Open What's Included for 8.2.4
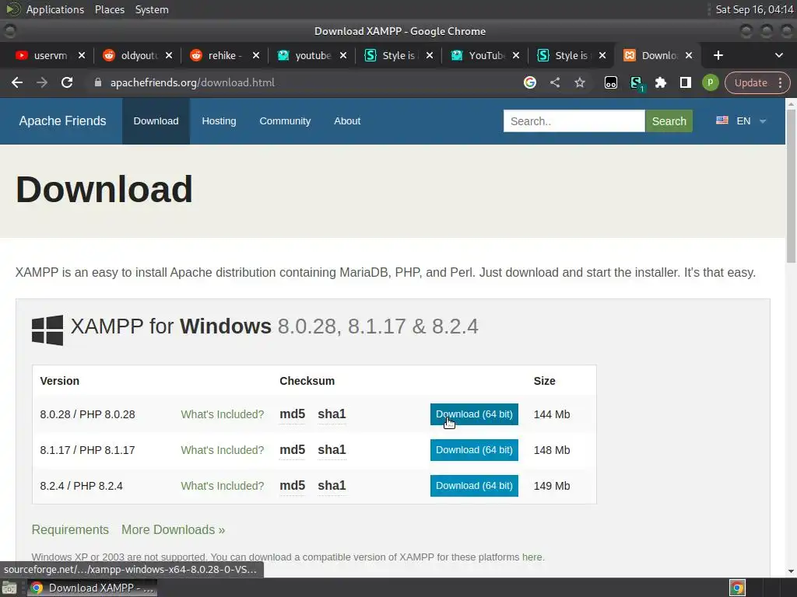The image size is (797, 597). click(x=223, y=486)
